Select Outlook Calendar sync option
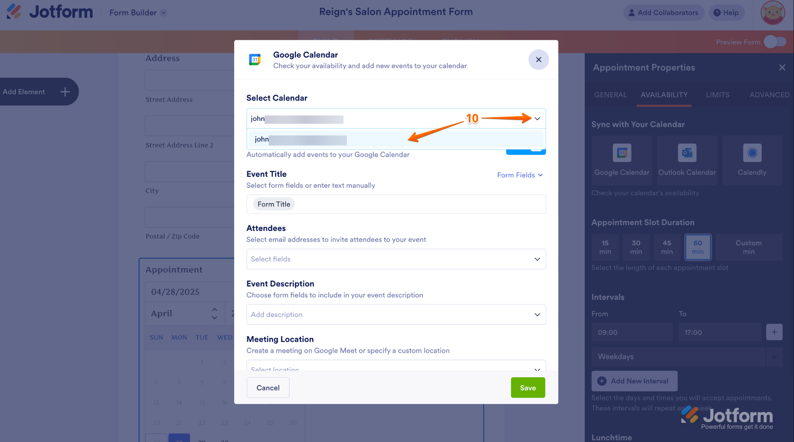The image size is (794, 442). pos(687,160)
